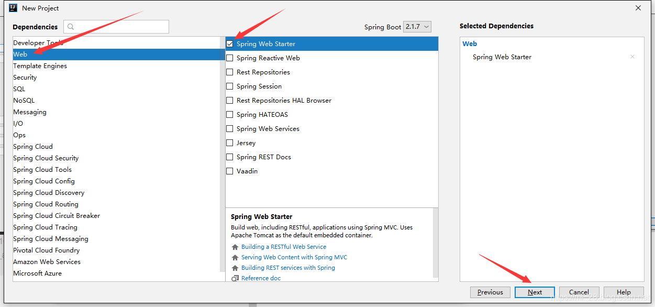Remove Spring Web Starter via x icon
Image resolution: width=655 pixels, height=307 pixels.
pyautogui.click(x=632, y=57)
